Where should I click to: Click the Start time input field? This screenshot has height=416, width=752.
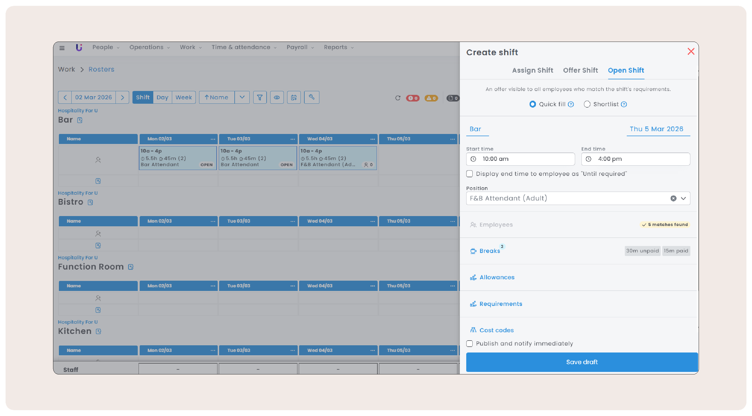(520, 159)
